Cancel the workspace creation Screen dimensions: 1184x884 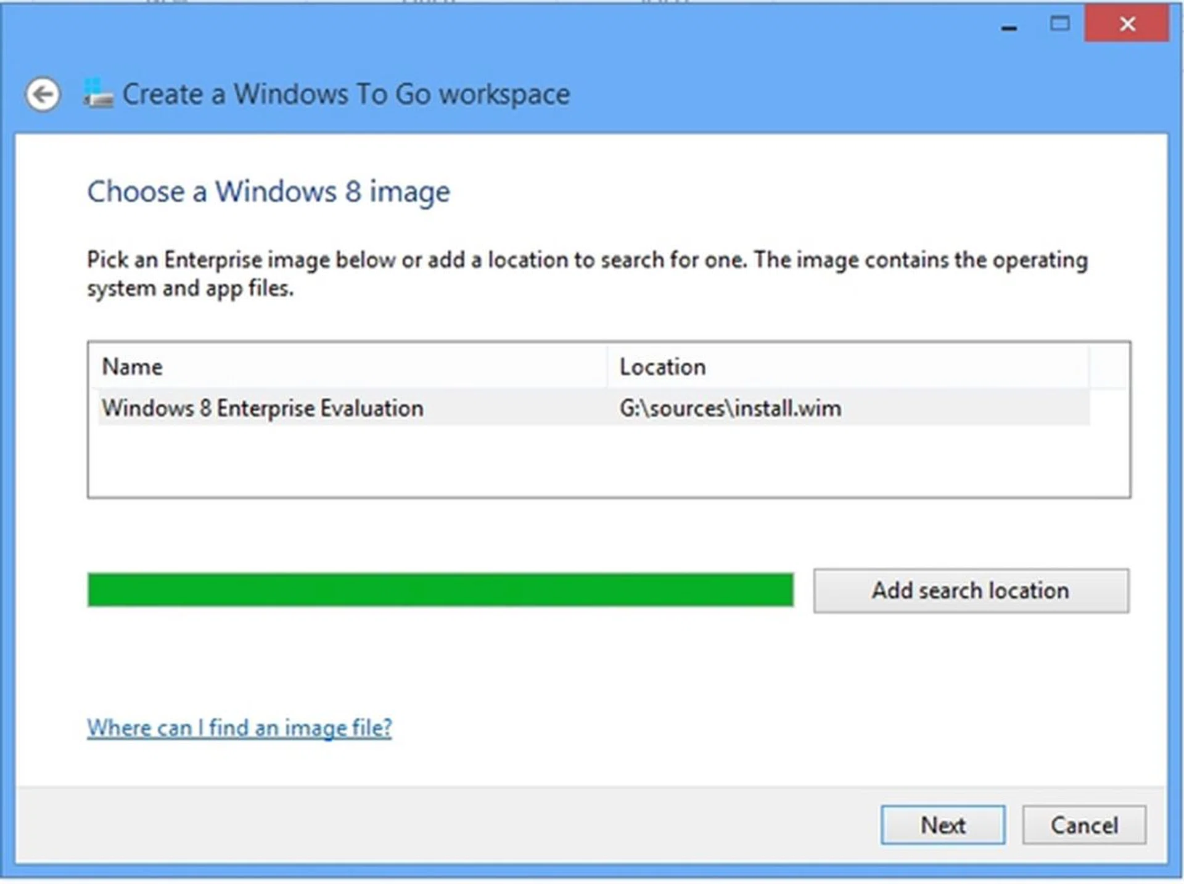[1083, 825]
